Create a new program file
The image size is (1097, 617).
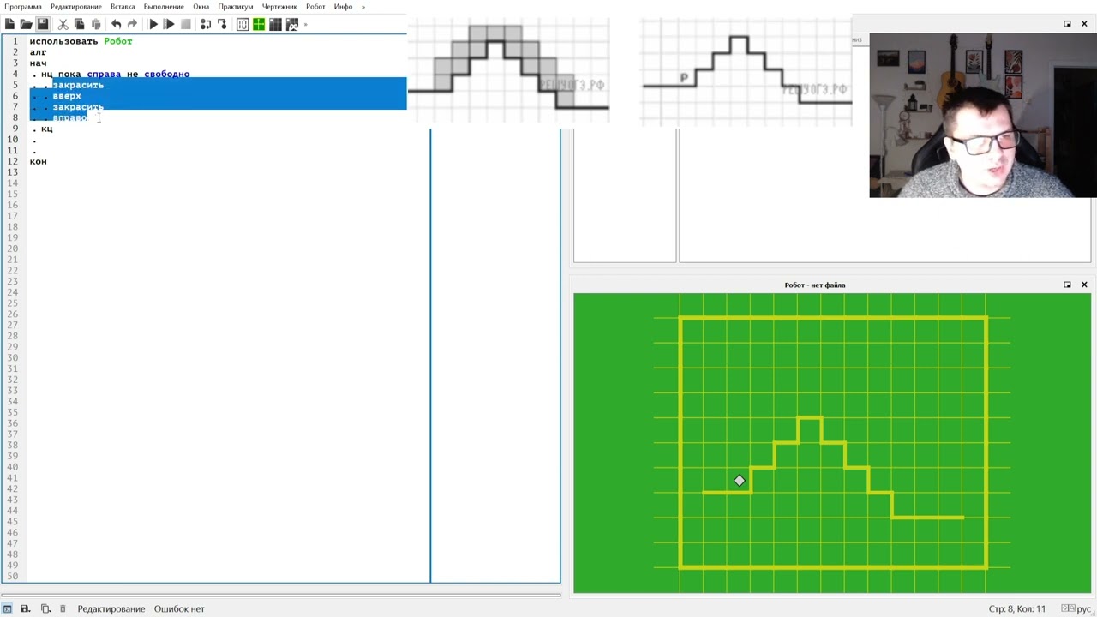pyautogui.click(x=9, y=24)
